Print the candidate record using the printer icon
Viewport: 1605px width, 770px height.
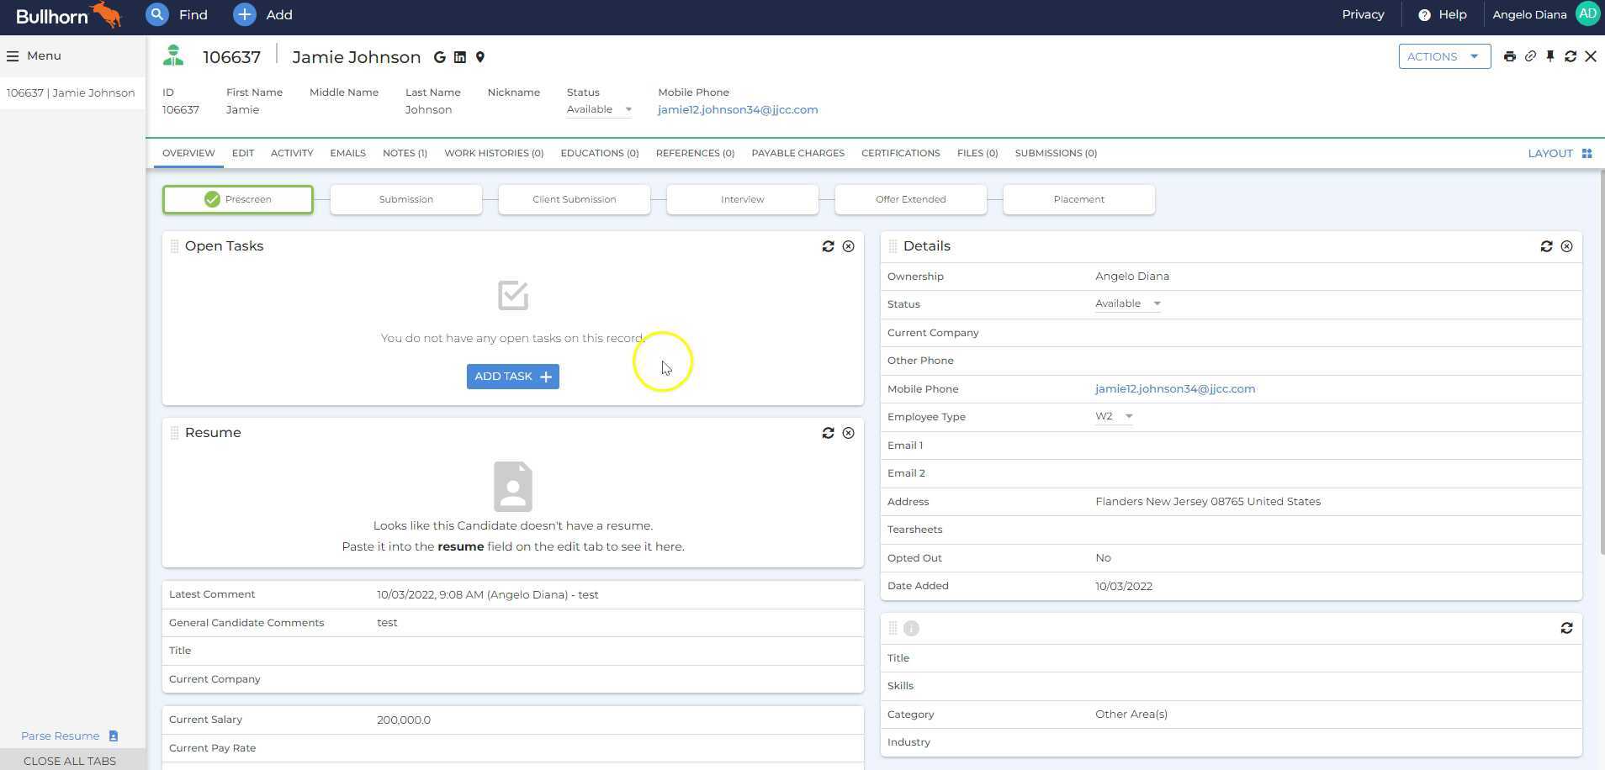1510,56
